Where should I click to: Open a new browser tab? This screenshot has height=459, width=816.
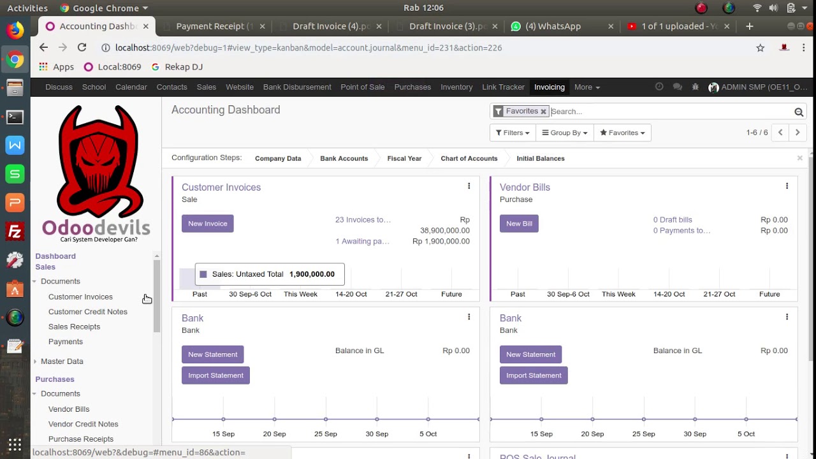[750, 26]
